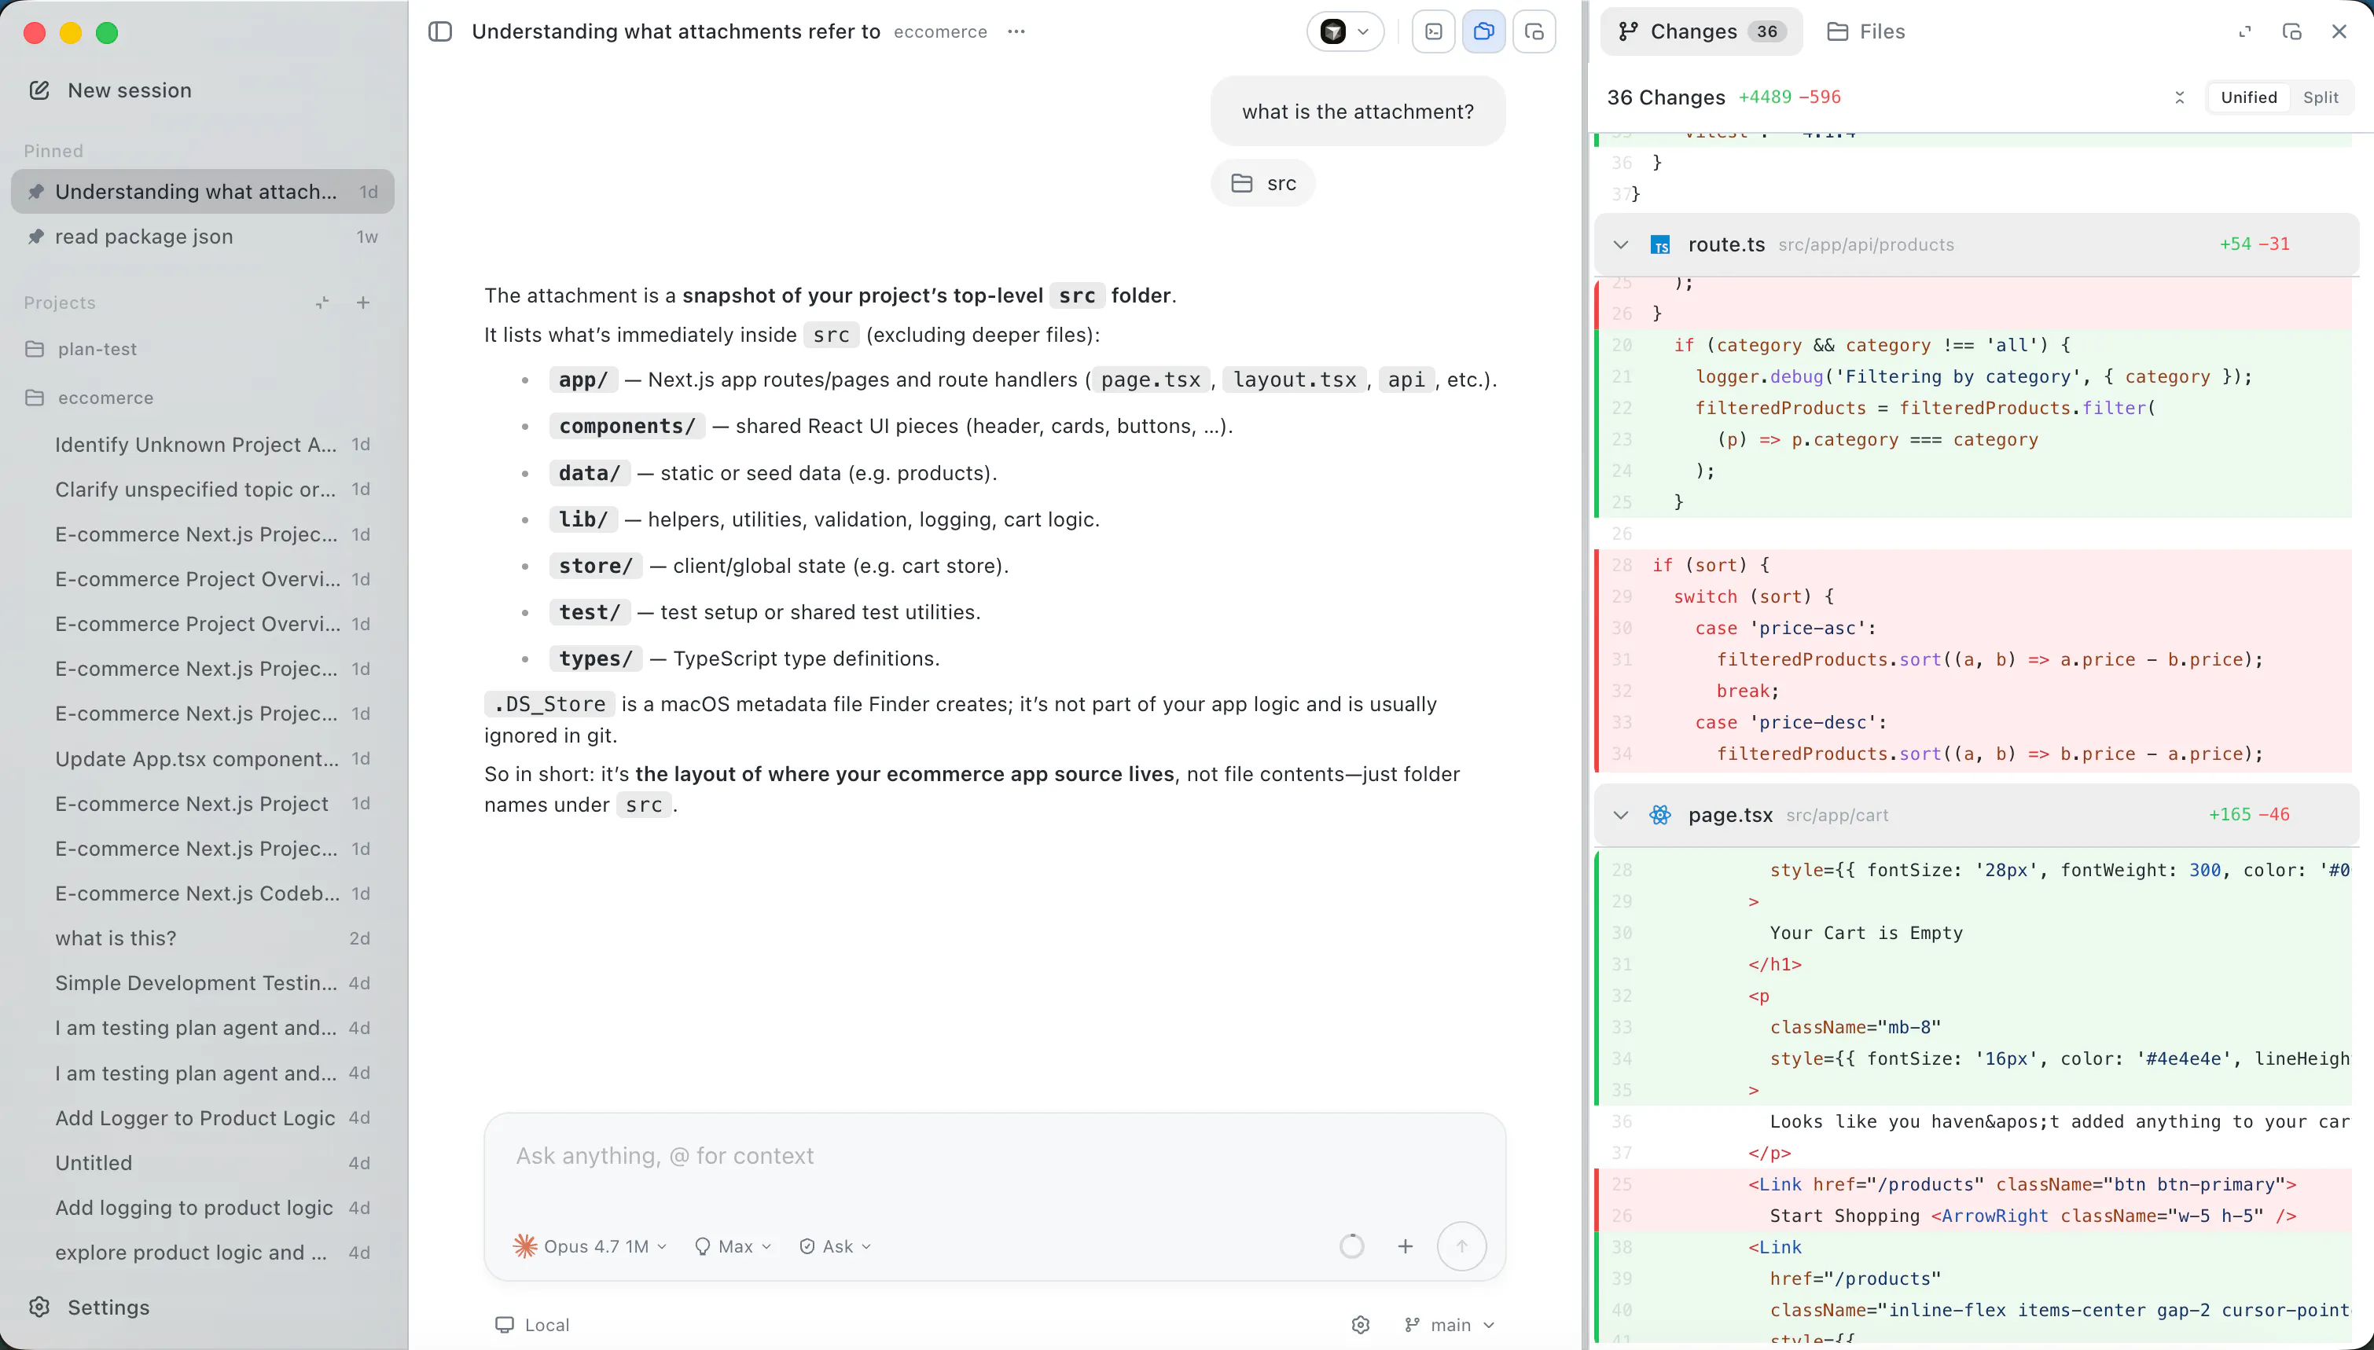Open the picture-in-picture window icon in header
2374x1350 pixels.
1534,31
